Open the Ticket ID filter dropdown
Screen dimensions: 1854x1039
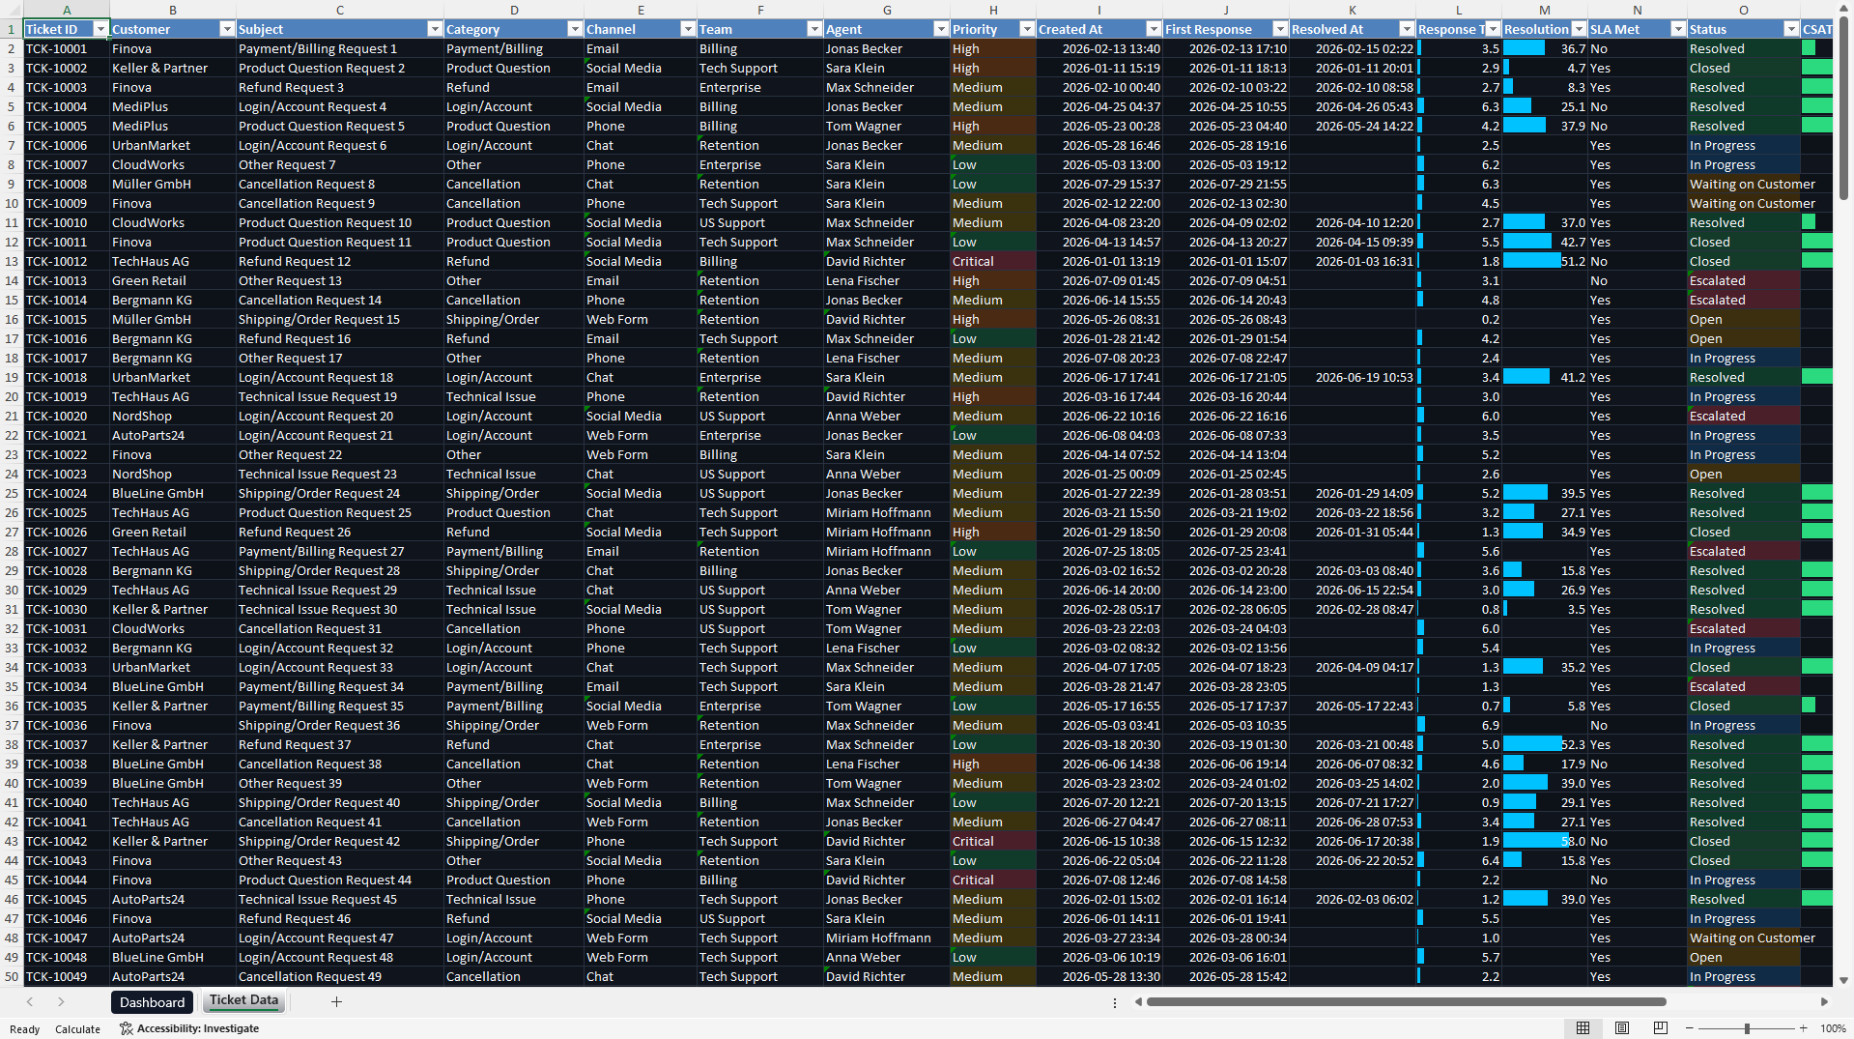point(100,29)
